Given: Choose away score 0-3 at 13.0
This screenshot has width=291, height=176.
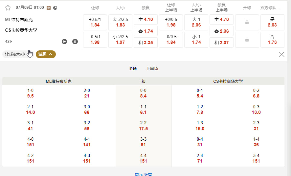Looking at the screenshot, I should coord(256,110).
